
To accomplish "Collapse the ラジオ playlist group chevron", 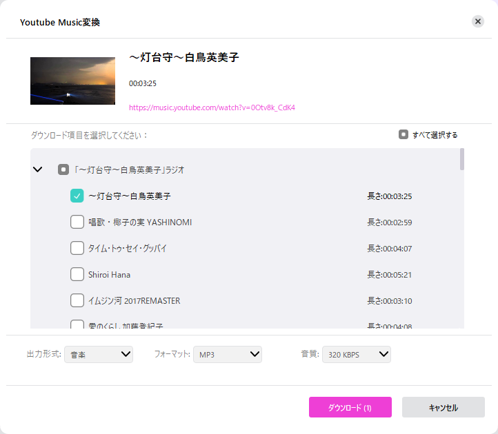I will [x=38, y=169].
